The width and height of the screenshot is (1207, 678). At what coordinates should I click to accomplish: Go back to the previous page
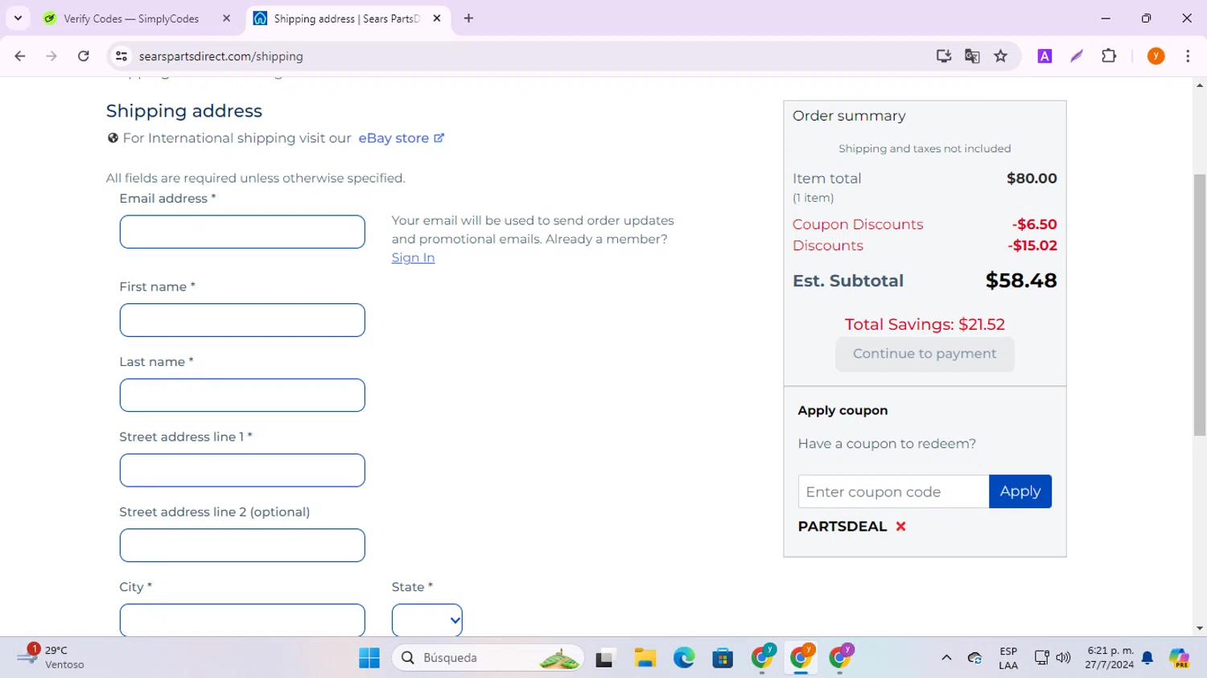(x=20, y=56)
